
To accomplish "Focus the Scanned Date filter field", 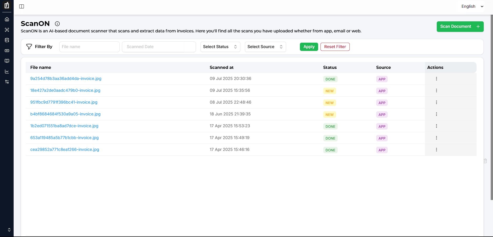I will coord(159,47).
